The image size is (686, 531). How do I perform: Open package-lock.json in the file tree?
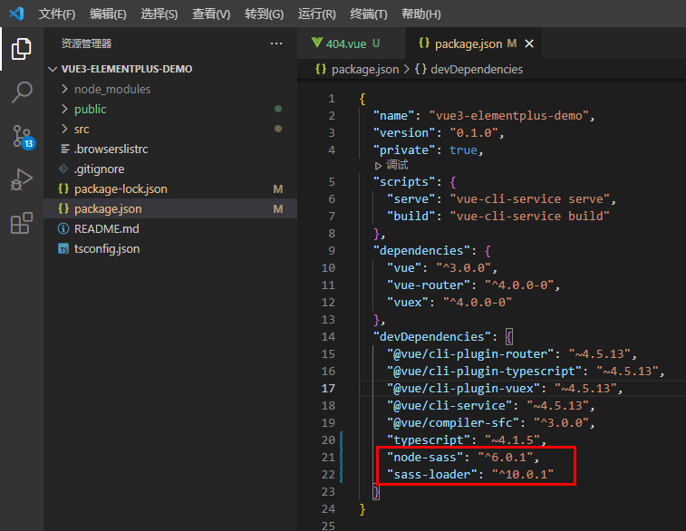(170, 189)
